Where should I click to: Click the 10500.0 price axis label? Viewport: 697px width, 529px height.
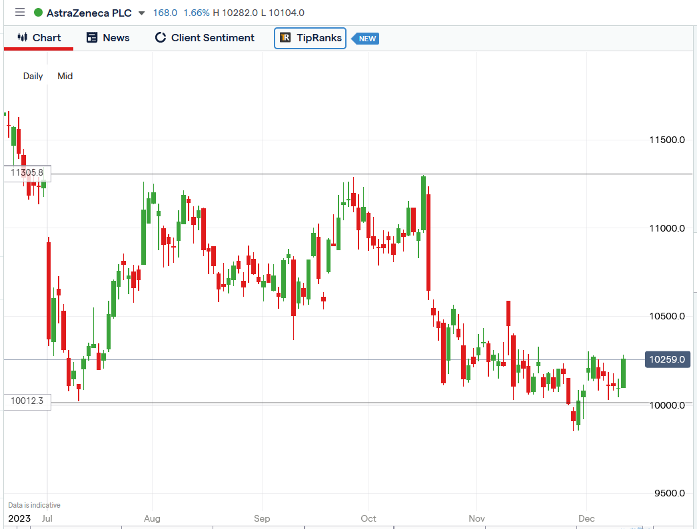click(667, 316)
